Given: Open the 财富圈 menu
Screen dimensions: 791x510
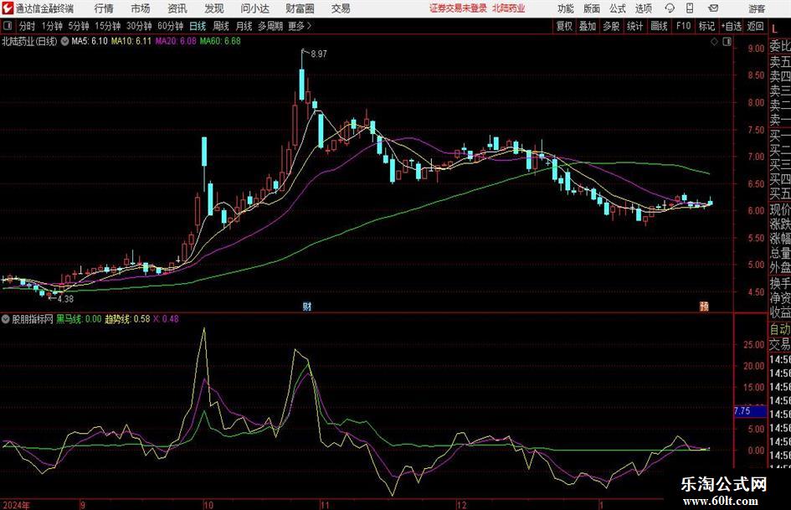Looking at the screenshot, I should click(x=300, y=8).
